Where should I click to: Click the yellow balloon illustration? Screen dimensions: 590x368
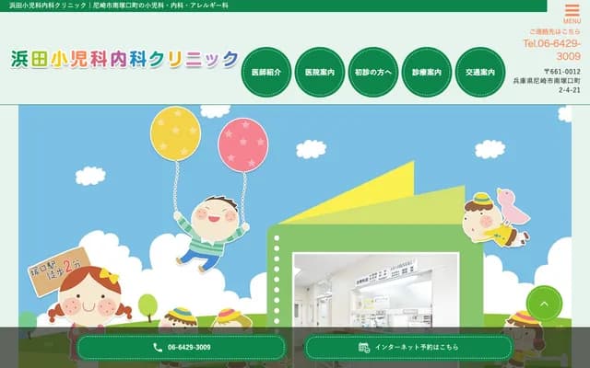pyautogui.click(x=176, y=133)
